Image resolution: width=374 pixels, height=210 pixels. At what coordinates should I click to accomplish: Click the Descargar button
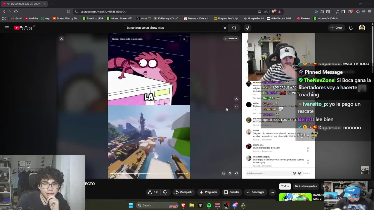coord(255,192)
